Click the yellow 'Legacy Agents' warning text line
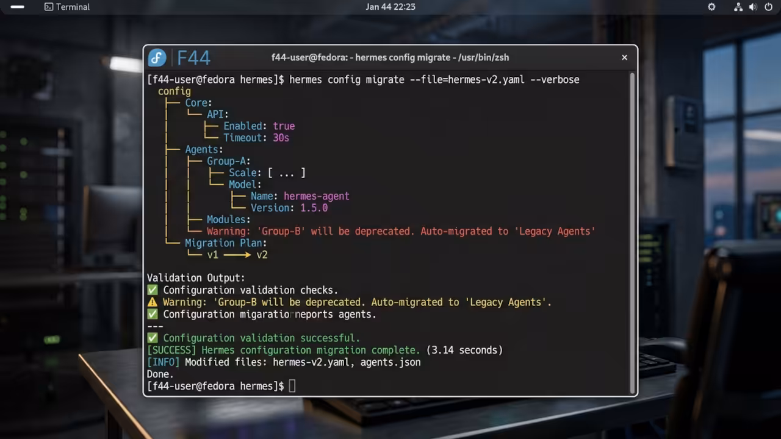 [x=357, y=302]
